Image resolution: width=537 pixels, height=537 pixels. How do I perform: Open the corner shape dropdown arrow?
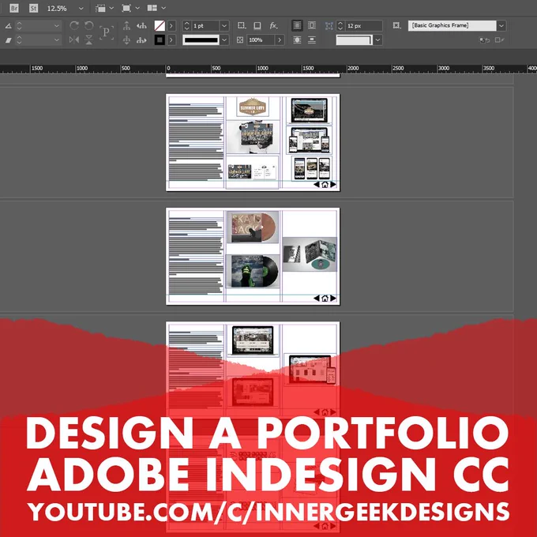(x=377, y=40)
